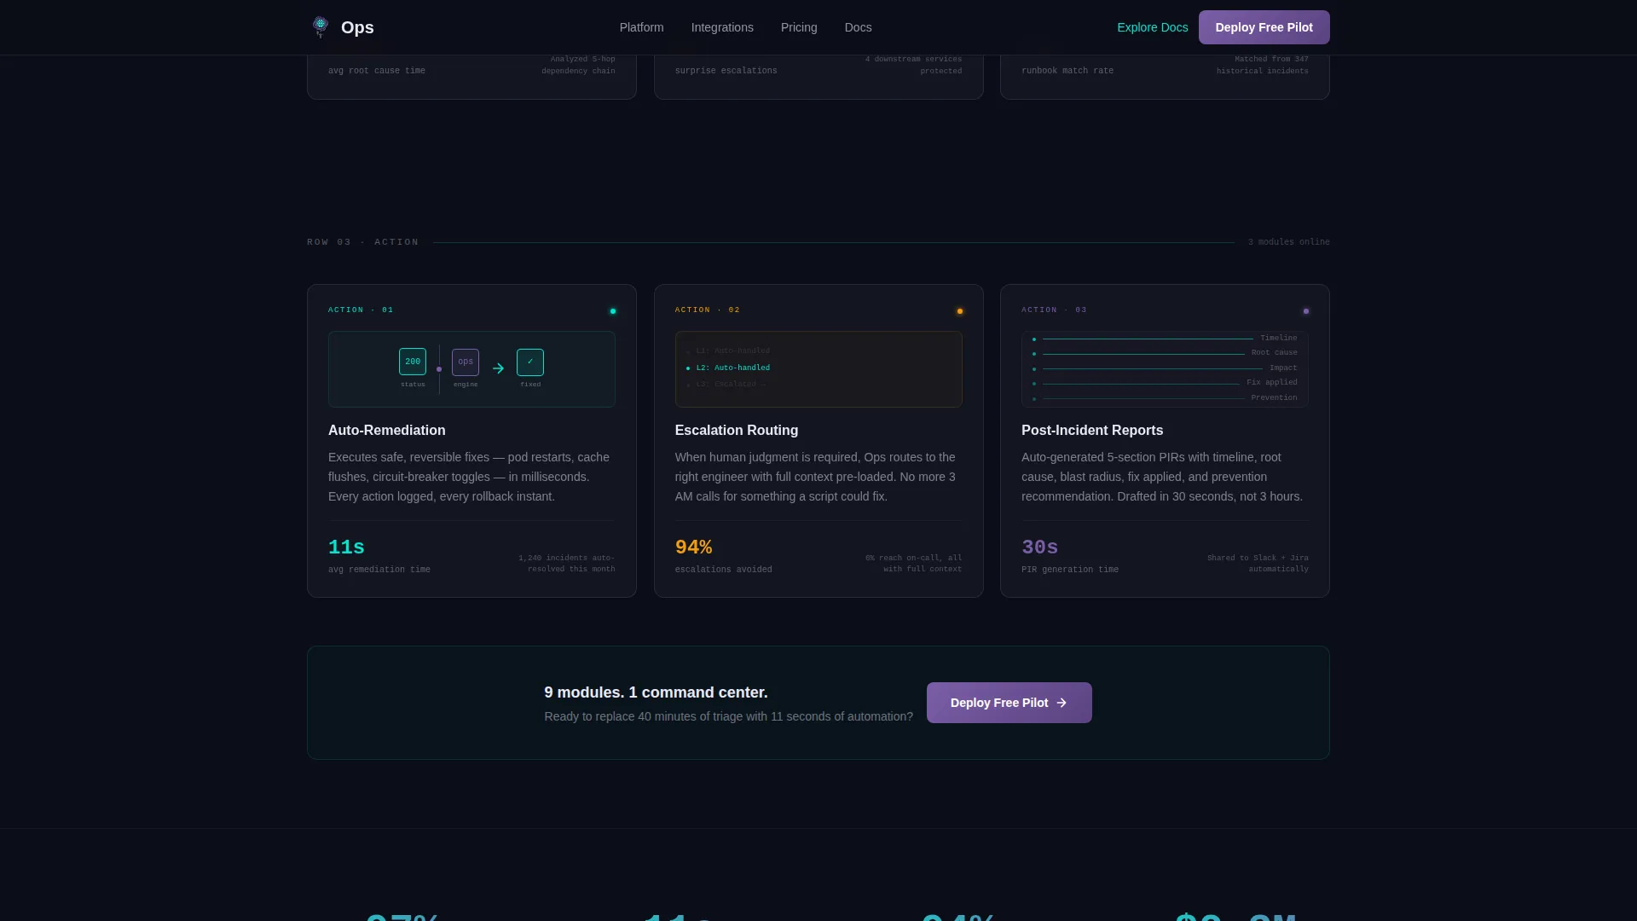
Task: Click the ACTION · 03 label
Action: (1054, 310)
